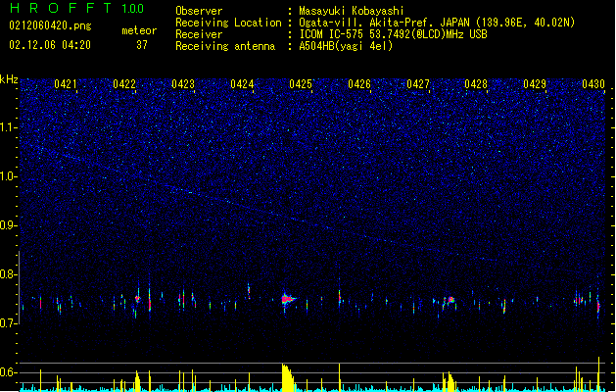Viewport: 616px width, 392px height.
Task: Click the Receiving Location label
Action: [228, 23]
